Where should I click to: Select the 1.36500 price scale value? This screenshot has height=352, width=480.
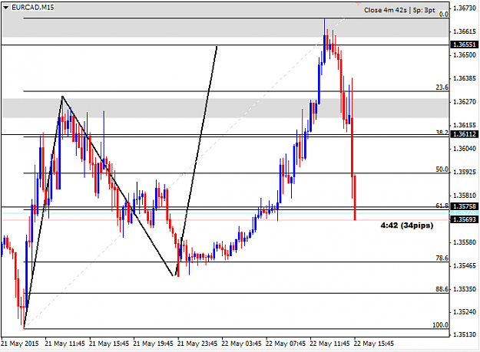pyautogui.click(x=465, y=55)
